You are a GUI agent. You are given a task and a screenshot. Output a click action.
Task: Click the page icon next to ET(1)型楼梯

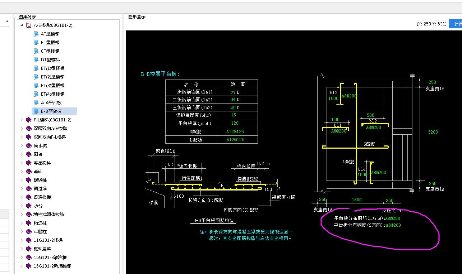click(36, 68)
